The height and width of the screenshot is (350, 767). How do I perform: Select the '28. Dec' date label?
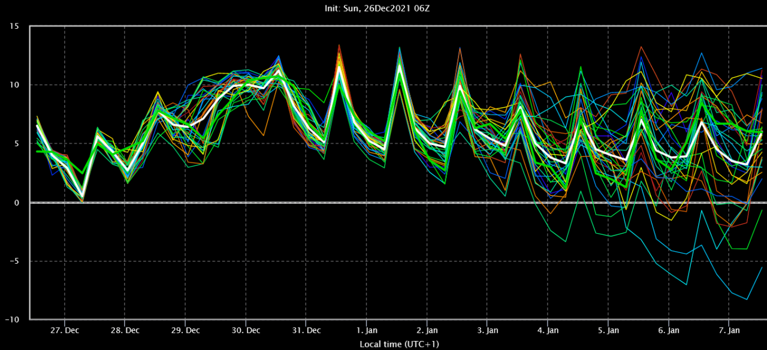[x=125, y=330]
